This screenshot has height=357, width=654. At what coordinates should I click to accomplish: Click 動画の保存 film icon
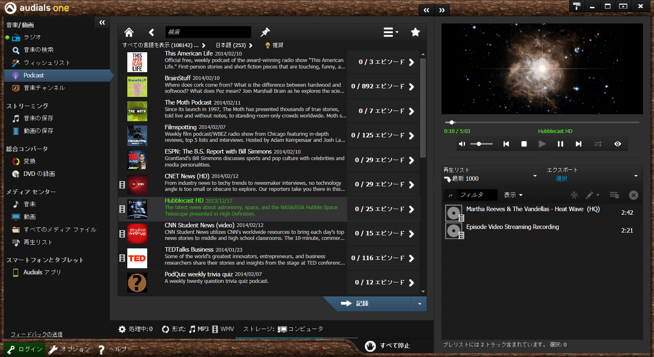tap(15, 131)
